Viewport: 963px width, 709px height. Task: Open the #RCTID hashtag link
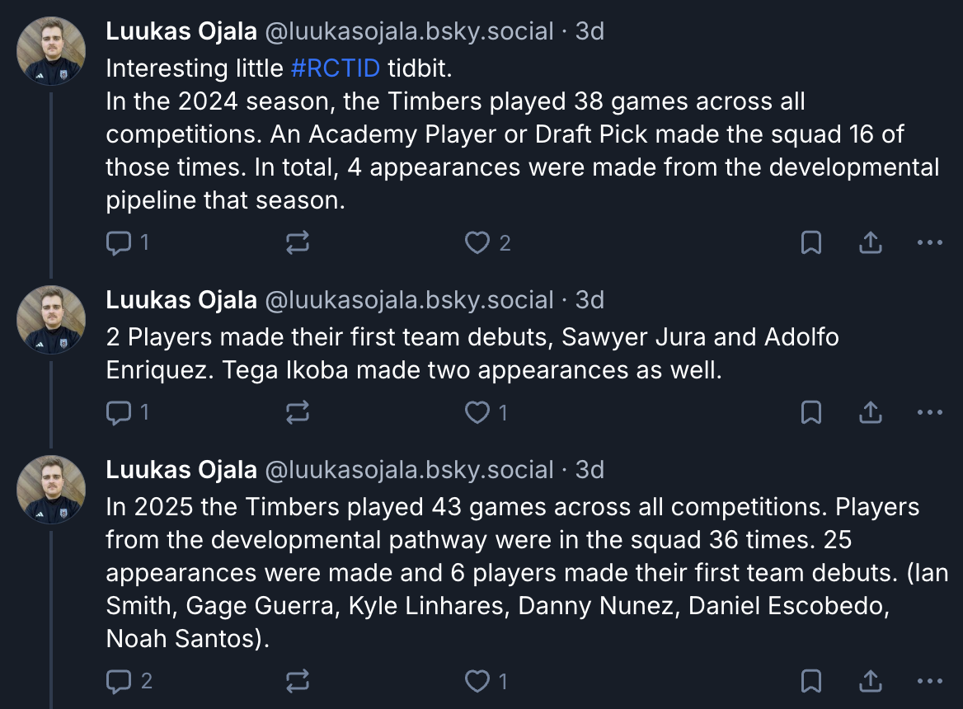pyautogui.click(x=336, y=68)
